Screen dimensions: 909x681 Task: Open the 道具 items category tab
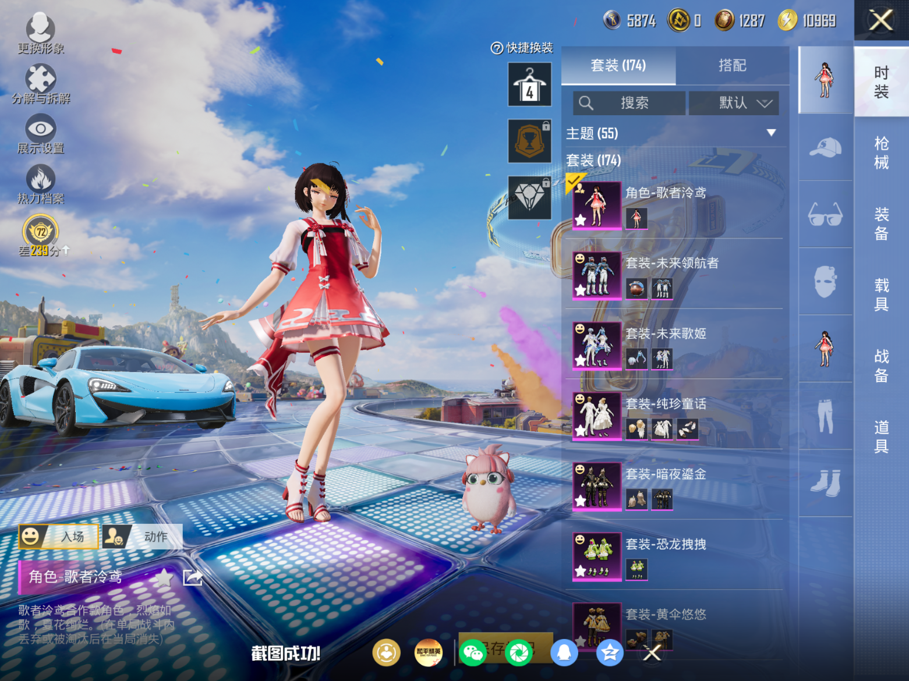(x=881, y=437)
